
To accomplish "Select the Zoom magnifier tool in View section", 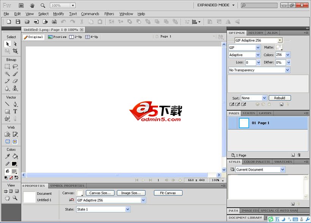I will 15,198.
